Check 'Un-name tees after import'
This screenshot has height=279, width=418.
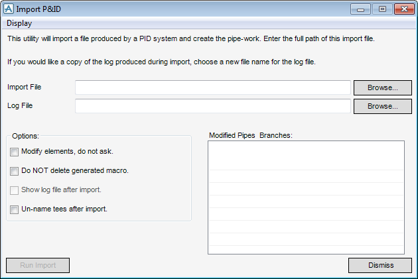tap(15, 209)
